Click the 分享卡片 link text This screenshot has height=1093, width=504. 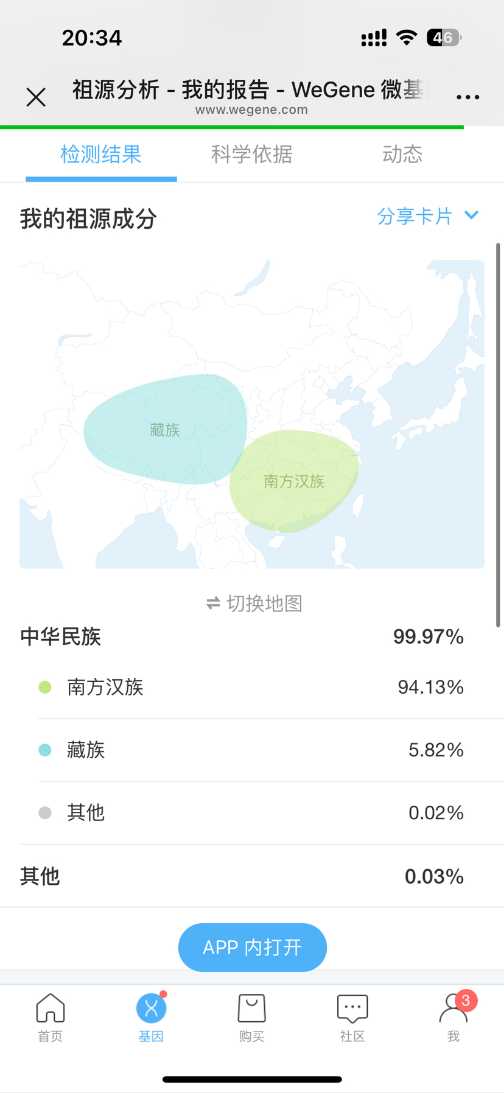point(415,216)
